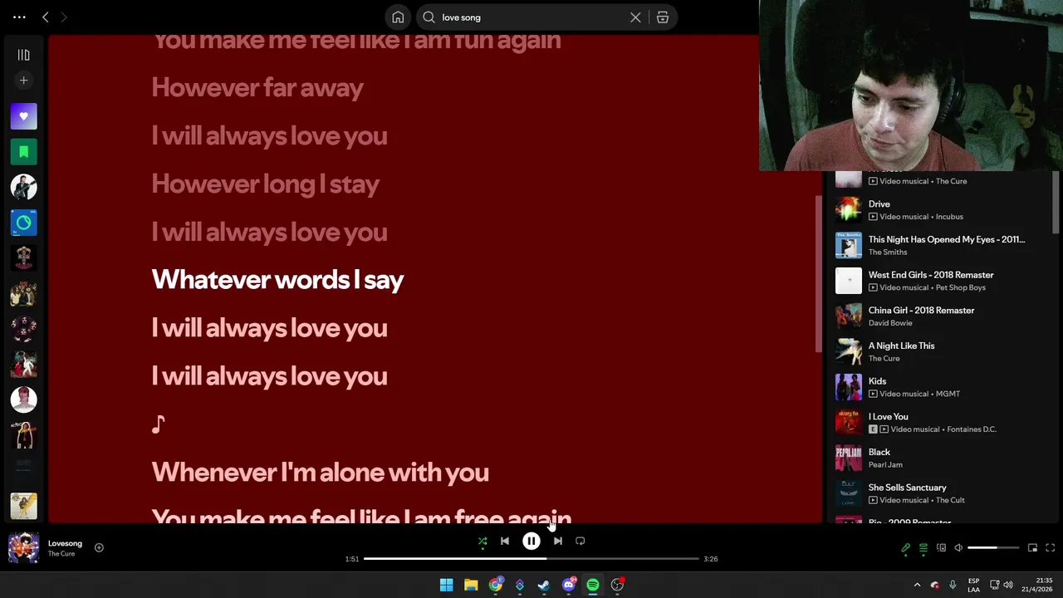Click the lyrics view scrollbar
This screenshot has height=598, width=1063.
(x=819, y=274)
